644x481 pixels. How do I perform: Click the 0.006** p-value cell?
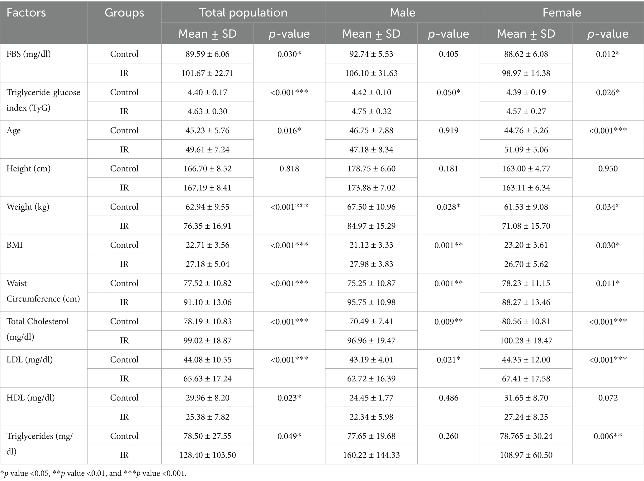pos(608,436)
